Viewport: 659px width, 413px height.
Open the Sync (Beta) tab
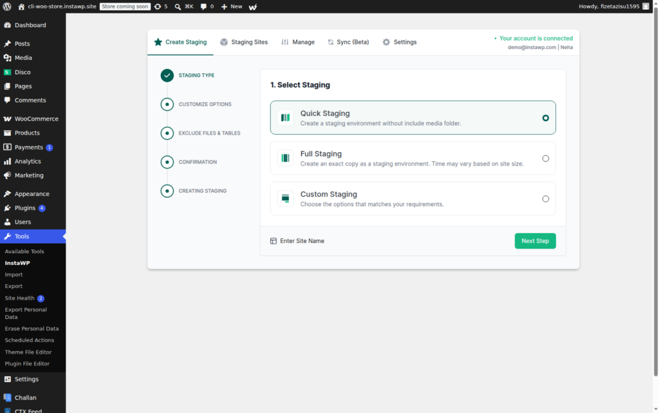click(348, 42)
